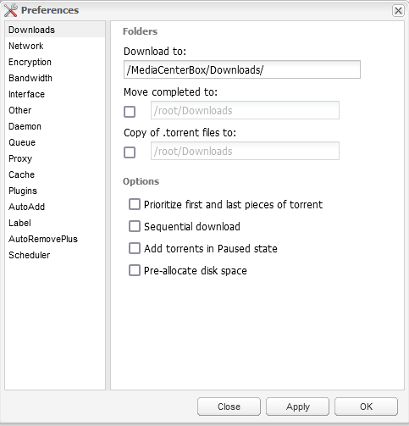
Task: Select the Scheduler category
Action: pyautogui.click(x=30, y=255)
